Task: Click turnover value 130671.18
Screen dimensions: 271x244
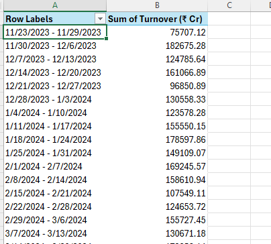Action: 157,233
